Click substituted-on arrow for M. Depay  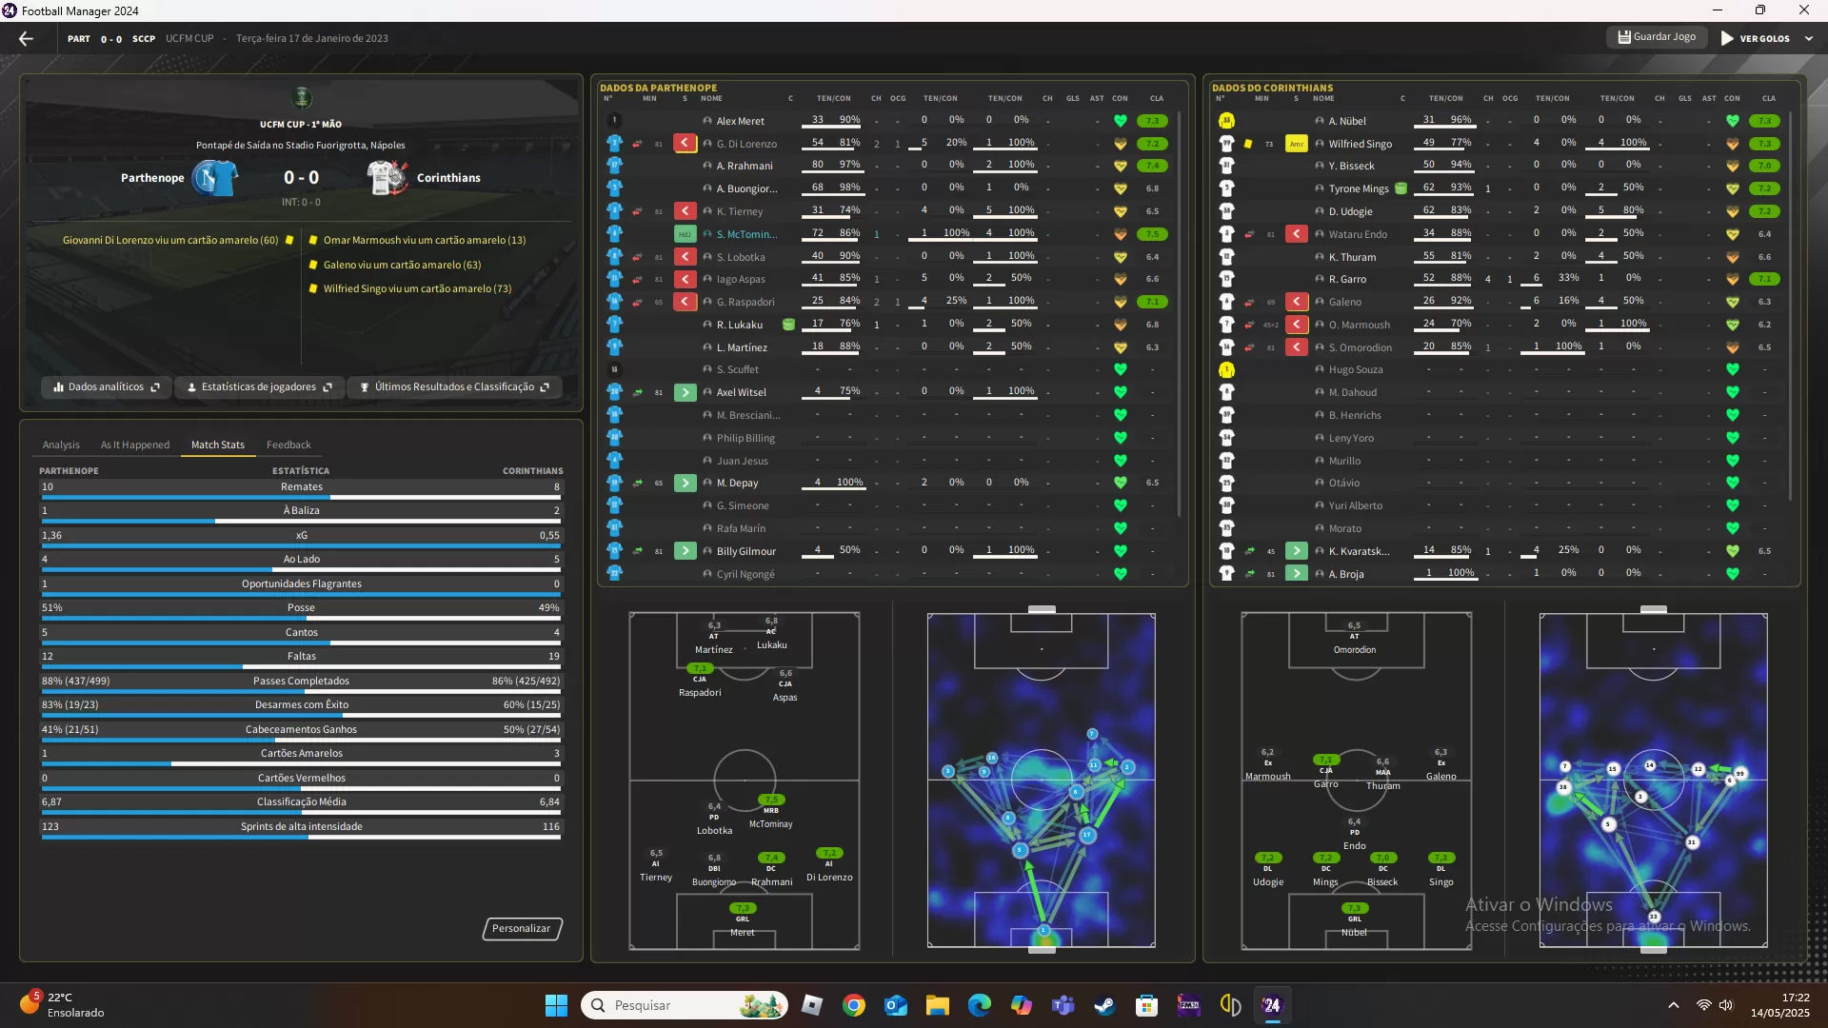point(685,484)
